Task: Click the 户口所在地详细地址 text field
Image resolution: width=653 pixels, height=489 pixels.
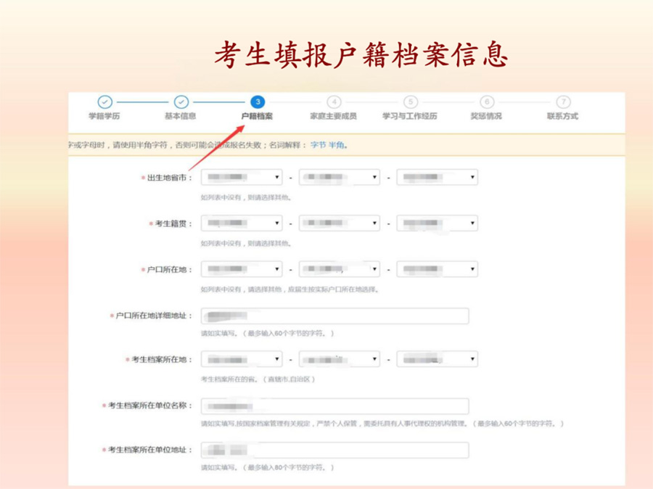Action: point(334,316)
